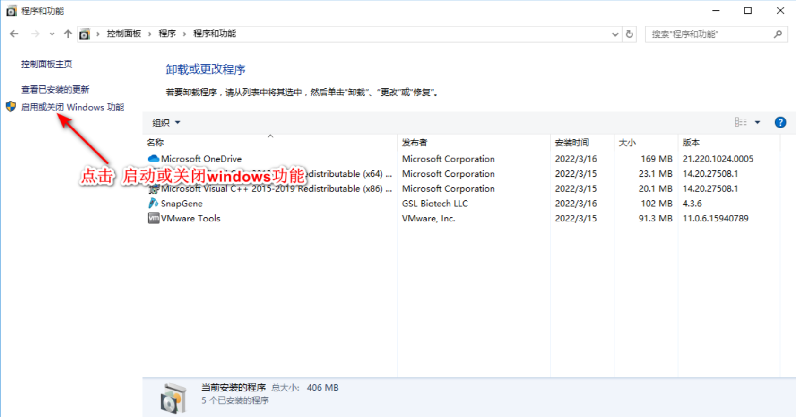Minimize the 程序和功能 window
796x417 pixels.
coord(716,10)
